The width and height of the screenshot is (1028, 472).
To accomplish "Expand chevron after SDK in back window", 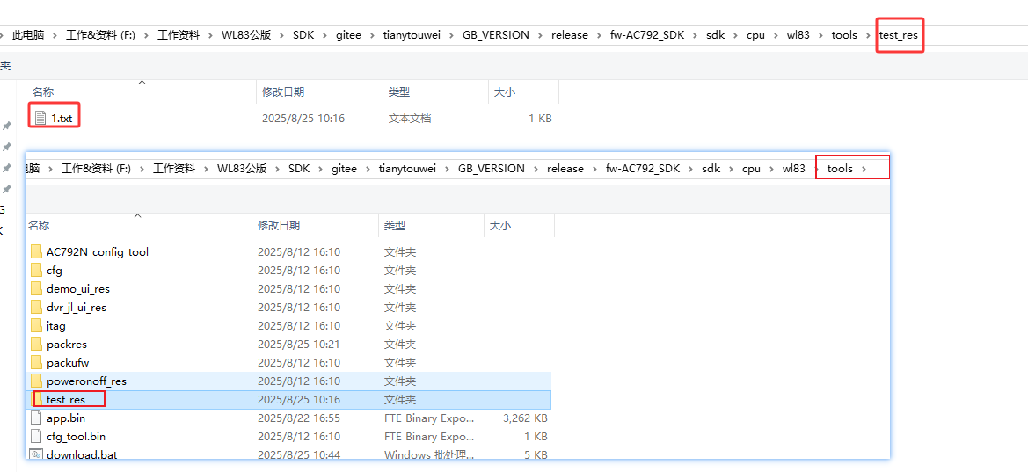I will coord(324,35).
